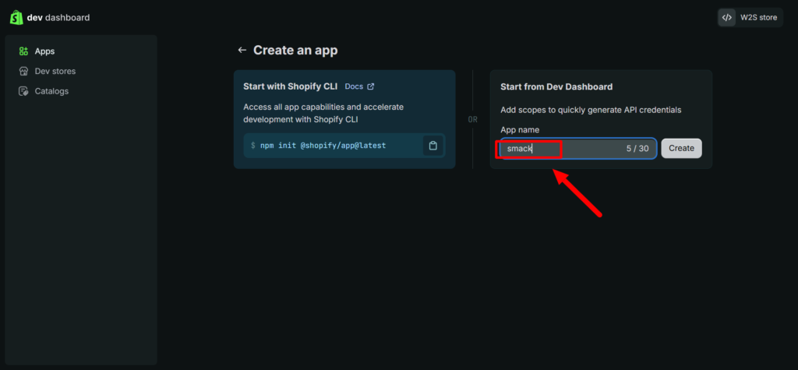Go back using the left arrow
The height and width of the screenshot is (370, 798).
click(242, 50)
